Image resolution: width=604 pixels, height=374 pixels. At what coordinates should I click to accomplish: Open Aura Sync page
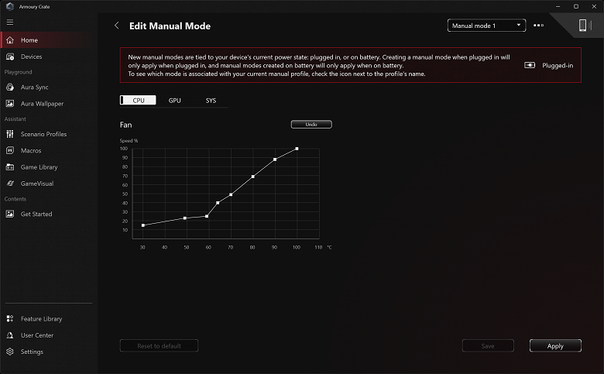click(x=49, y=87)
